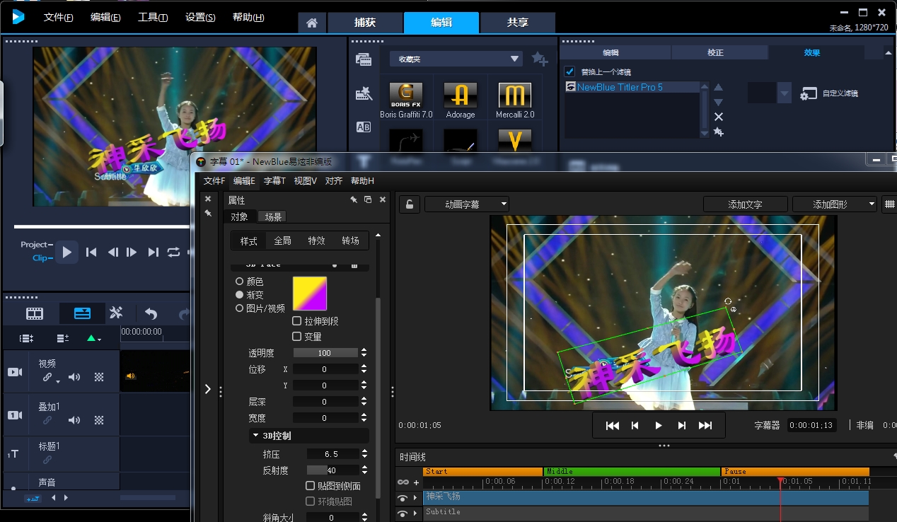This screenshot has height=522, width=897.
Task: Toggle NewBlue Titler Pro 5 filter eye
Action: (570, 87)
